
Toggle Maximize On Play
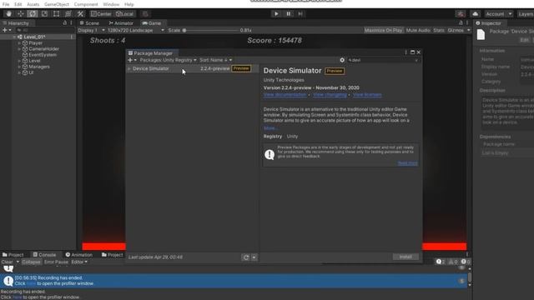(x=383, y=30)
